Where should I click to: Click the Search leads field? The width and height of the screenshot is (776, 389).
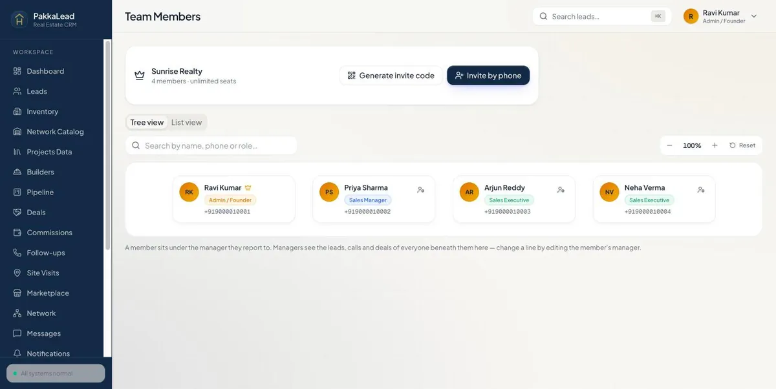click(x=601, y=16)
